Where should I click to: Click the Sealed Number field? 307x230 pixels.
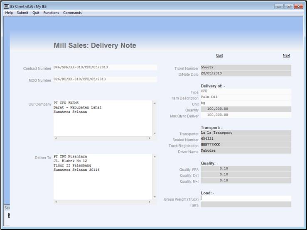pos(246,139)
